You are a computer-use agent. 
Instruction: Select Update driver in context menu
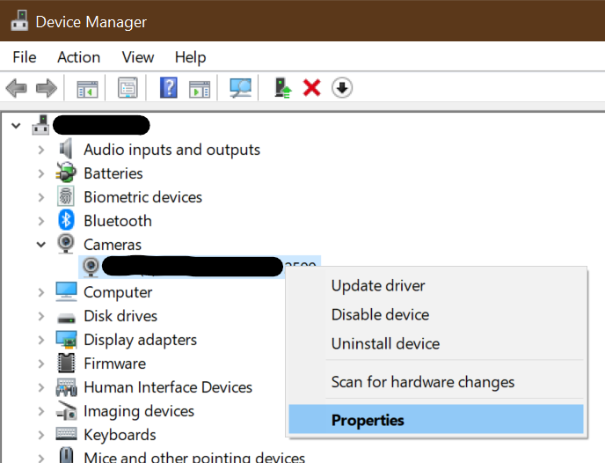click(378, 286)
